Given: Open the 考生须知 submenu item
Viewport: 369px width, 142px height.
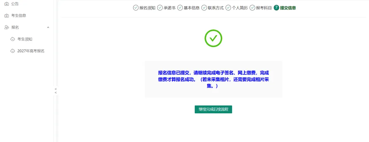Looking at the screenshot, I should coord(25,39).
